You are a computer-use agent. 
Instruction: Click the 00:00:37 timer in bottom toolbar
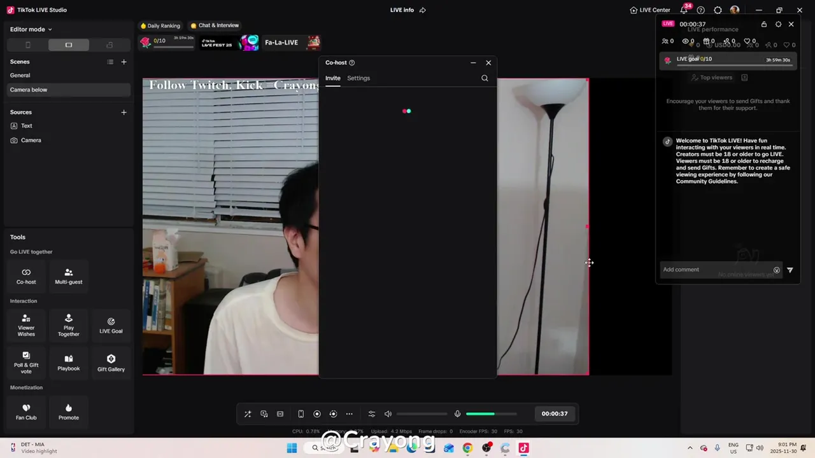coord(555,414)
